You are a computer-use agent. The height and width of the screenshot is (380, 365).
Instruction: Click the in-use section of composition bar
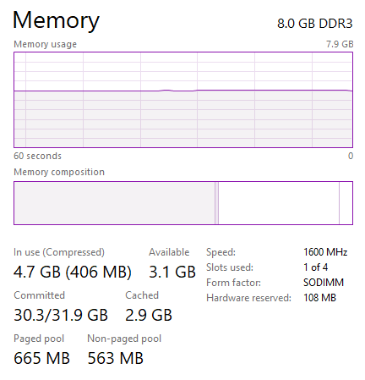click(115, 203)
